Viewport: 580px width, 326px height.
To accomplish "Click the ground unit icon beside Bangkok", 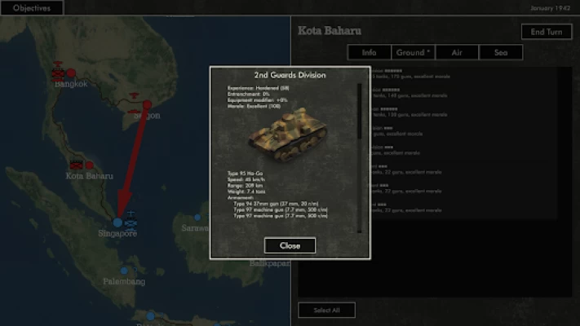I will [x=58, y=75].
